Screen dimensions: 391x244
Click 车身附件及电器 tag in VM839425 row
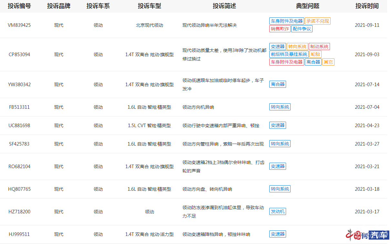pos(287,21)
